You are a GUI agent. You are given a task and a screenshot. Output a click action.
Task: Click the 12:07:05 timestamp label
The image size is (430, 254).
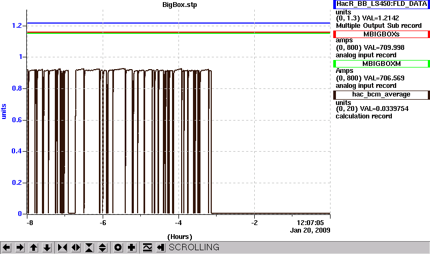coord(311,223)
